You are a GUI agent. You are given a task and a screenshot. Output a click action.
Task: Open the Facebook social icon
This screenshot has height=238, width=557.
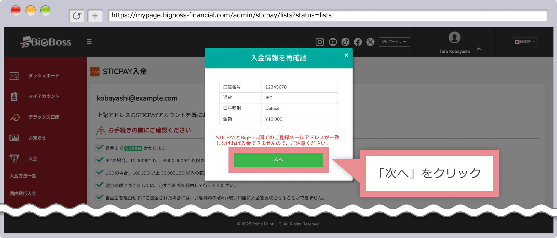(x=358, y=42)
